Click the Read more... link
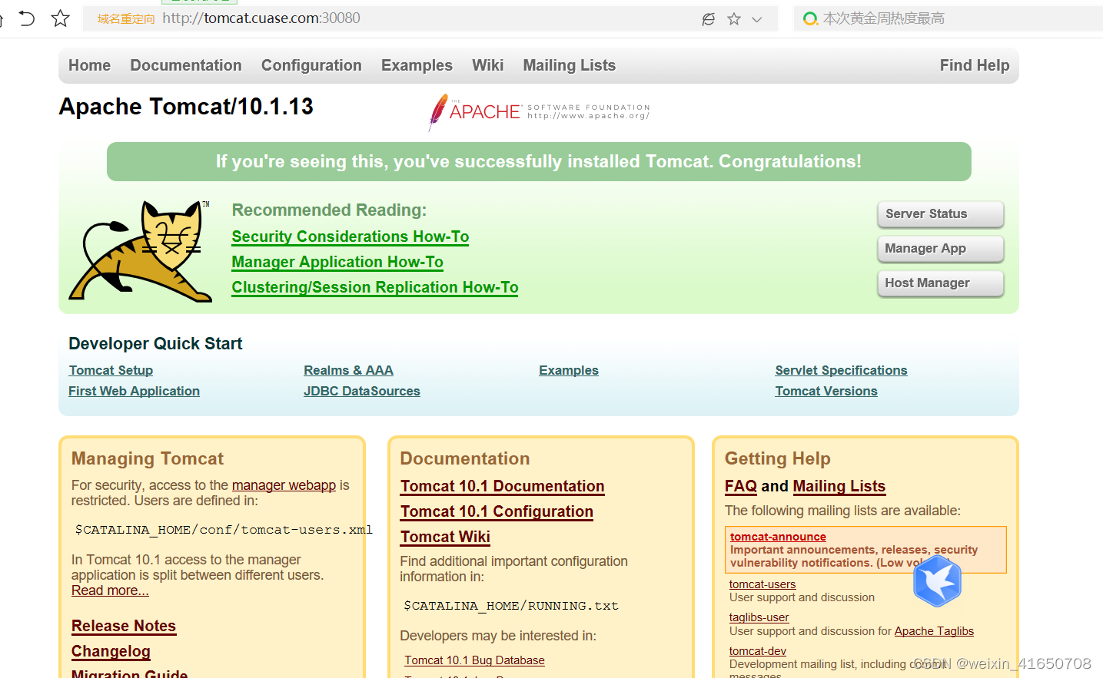 [110, 591]
